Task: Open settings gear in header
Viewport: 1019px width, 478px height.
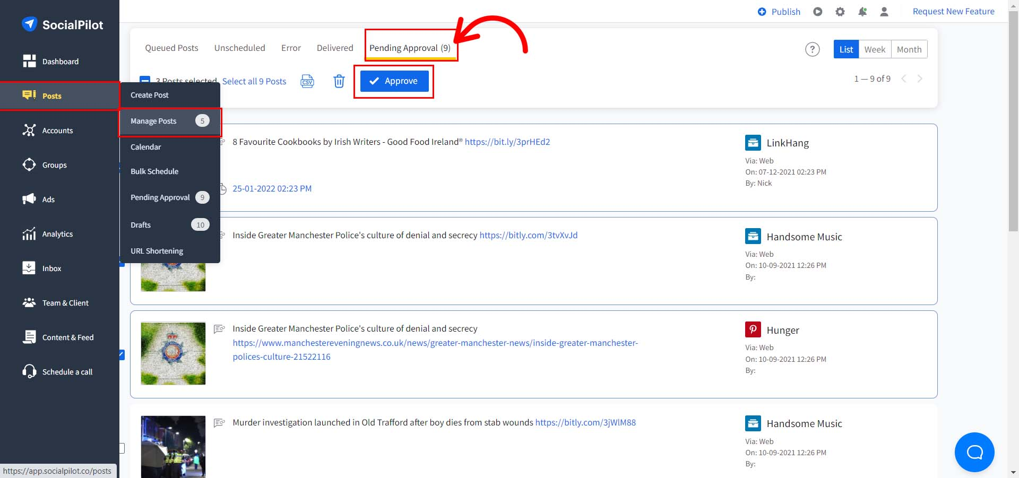Action: (840, 11)
